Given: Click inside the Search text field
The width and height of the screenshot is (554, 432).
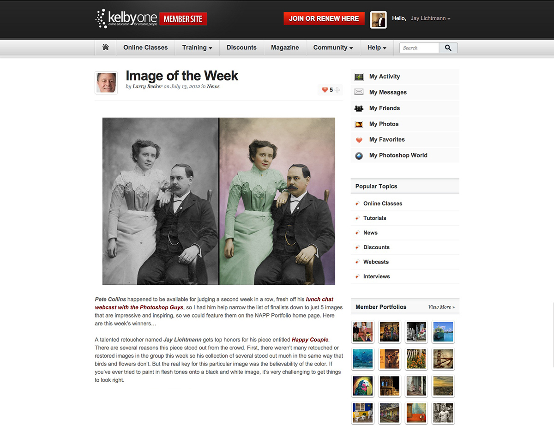Looking at the screenshot, I should (419, 48).
